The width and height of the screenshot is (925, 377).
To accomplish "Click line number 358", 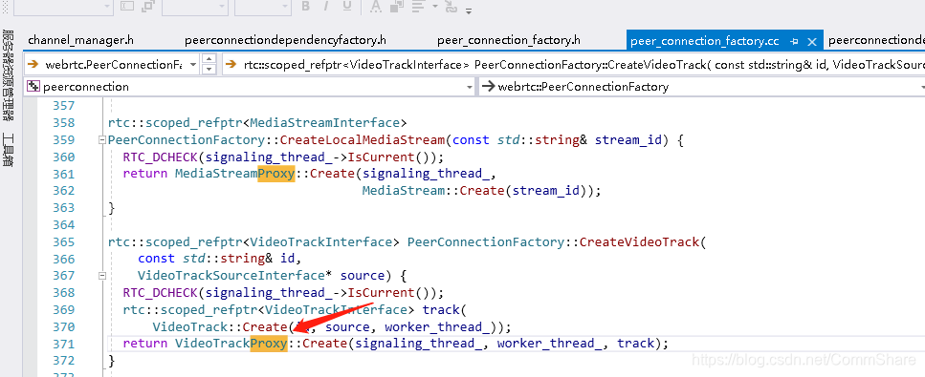I will coord(64,123).
